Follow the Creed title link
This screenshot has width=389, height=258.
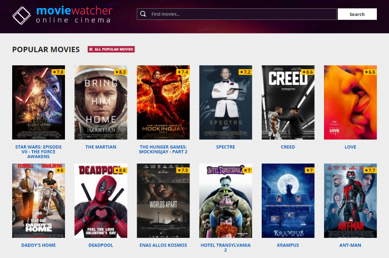(x=288, y=147)
